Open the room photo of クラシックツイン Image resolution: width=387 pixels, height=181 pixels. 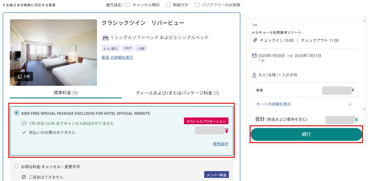[x=53, y=53]
